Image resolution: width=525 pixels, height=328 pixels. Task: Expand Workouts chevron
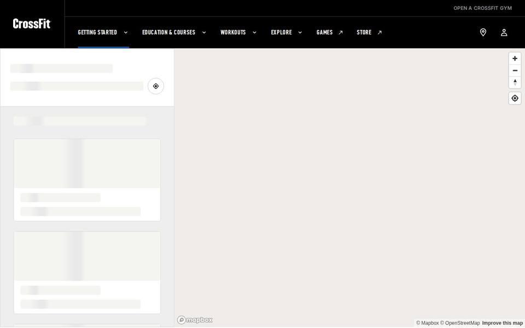(254, 32)
